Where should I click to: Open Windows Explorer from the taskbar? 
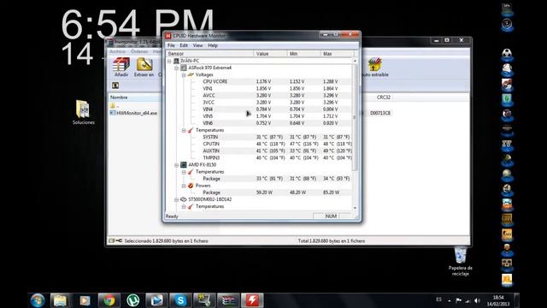(x=61, y=300)
